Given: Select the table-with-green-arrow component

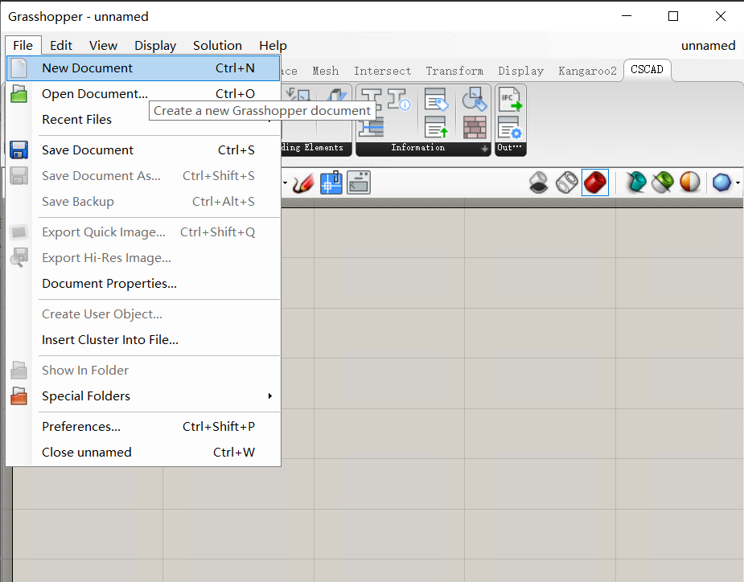Looking at the screenshot, I should click(x=436, y=127).
